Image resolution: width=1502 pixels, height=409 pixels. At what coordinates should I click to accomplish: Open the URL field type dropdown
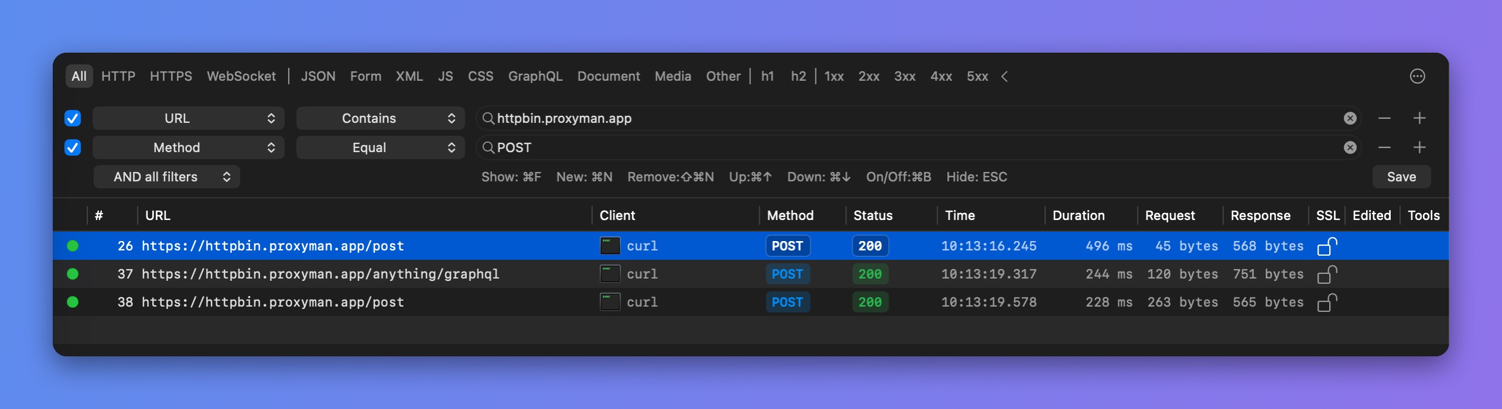tap(189, 118)
